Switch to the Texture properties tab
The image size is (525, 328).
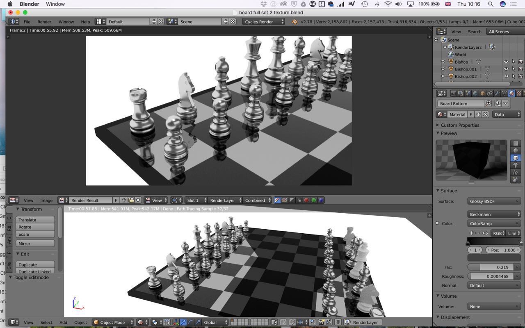pos(519,93)
